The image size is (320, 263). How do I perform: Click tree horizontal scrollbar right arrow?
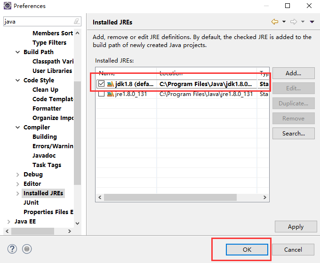[70, 231]
